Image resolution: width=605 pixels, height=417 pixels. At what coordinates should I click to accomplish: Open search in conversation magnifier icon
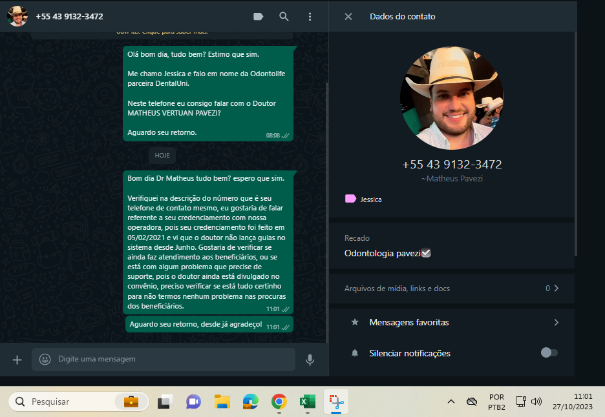click(284, 17)
